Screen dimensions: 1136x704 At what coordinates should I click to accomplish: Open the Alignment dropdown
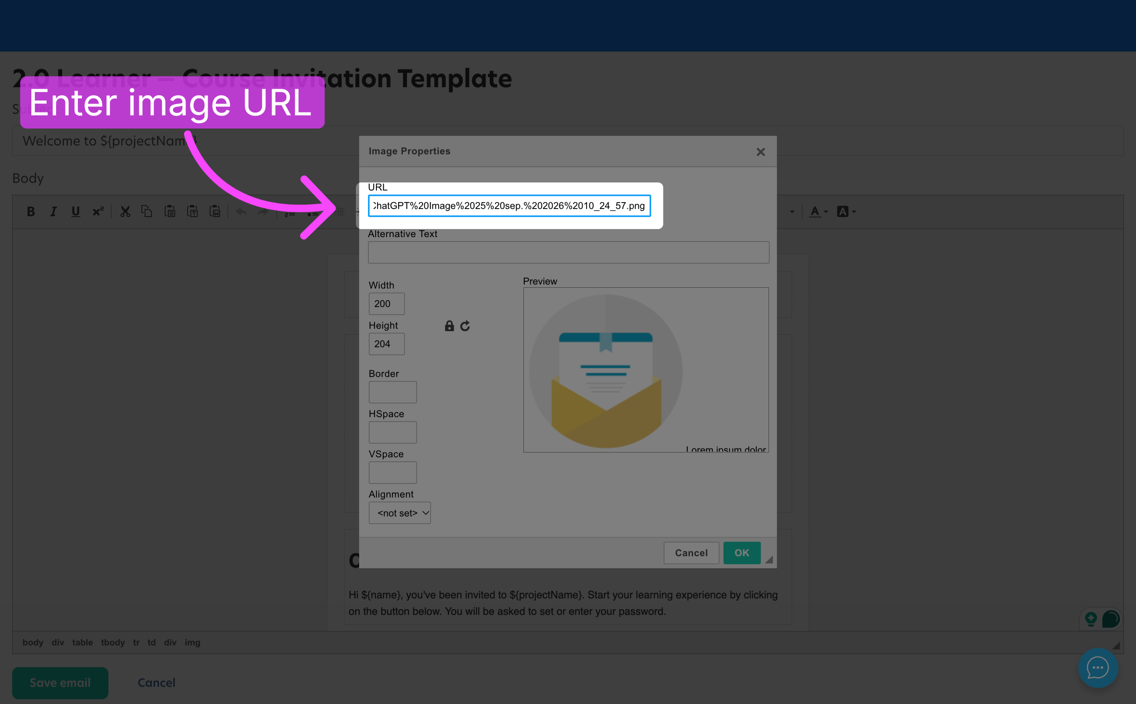399,513
